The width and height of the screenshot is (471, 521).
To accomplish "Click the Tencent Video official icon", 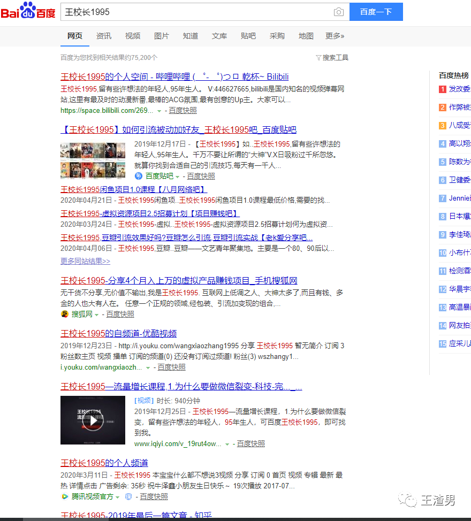I will pos(65,496).
